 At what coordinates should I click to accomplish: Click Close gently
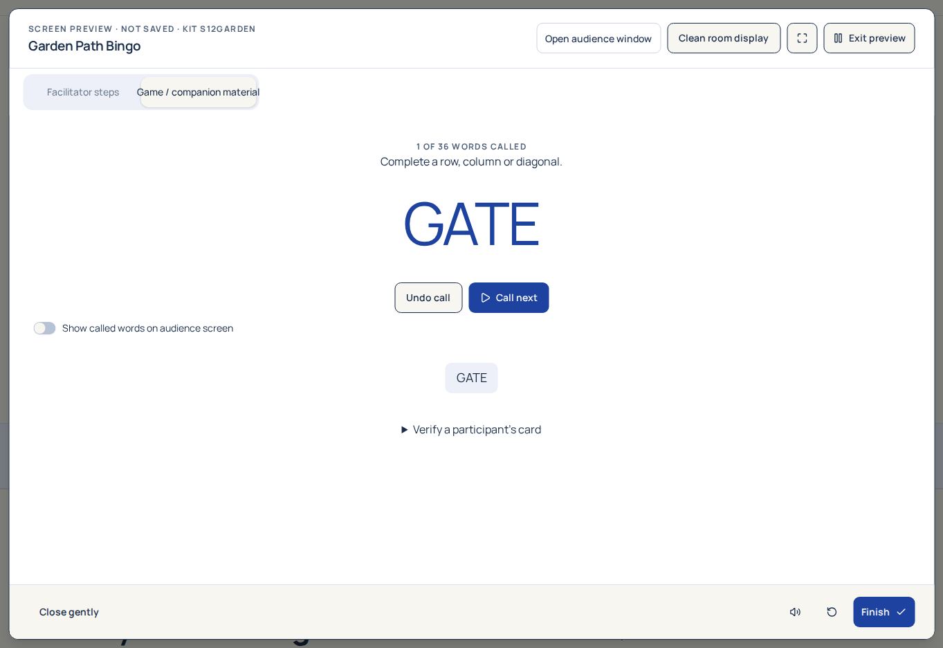click(x=69, y=612)
